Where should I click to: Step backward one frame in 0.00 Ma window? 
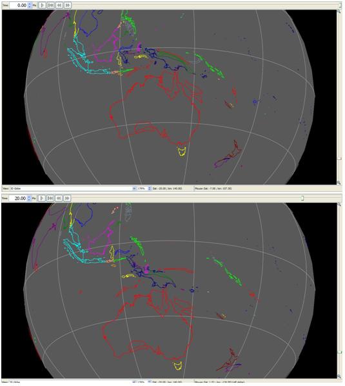[x=59, y=5]
